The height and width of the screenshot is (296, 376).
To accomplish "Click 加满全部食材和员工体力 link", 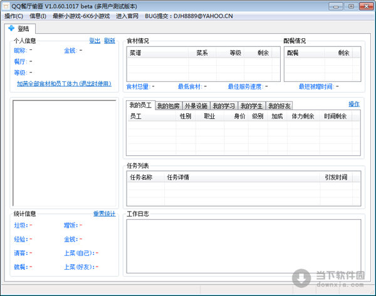I will [x=63, y=83].
